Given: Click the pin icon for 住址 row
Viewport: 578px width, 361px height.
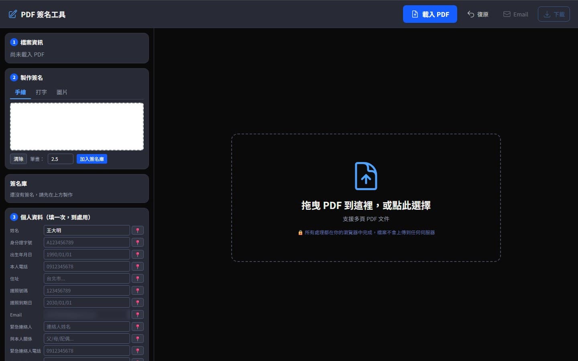Looking at the screenshot, I should click(x=138, y=278).
